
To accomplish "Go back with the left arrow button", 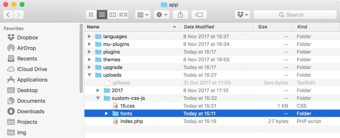I will [x=8, y=15].
